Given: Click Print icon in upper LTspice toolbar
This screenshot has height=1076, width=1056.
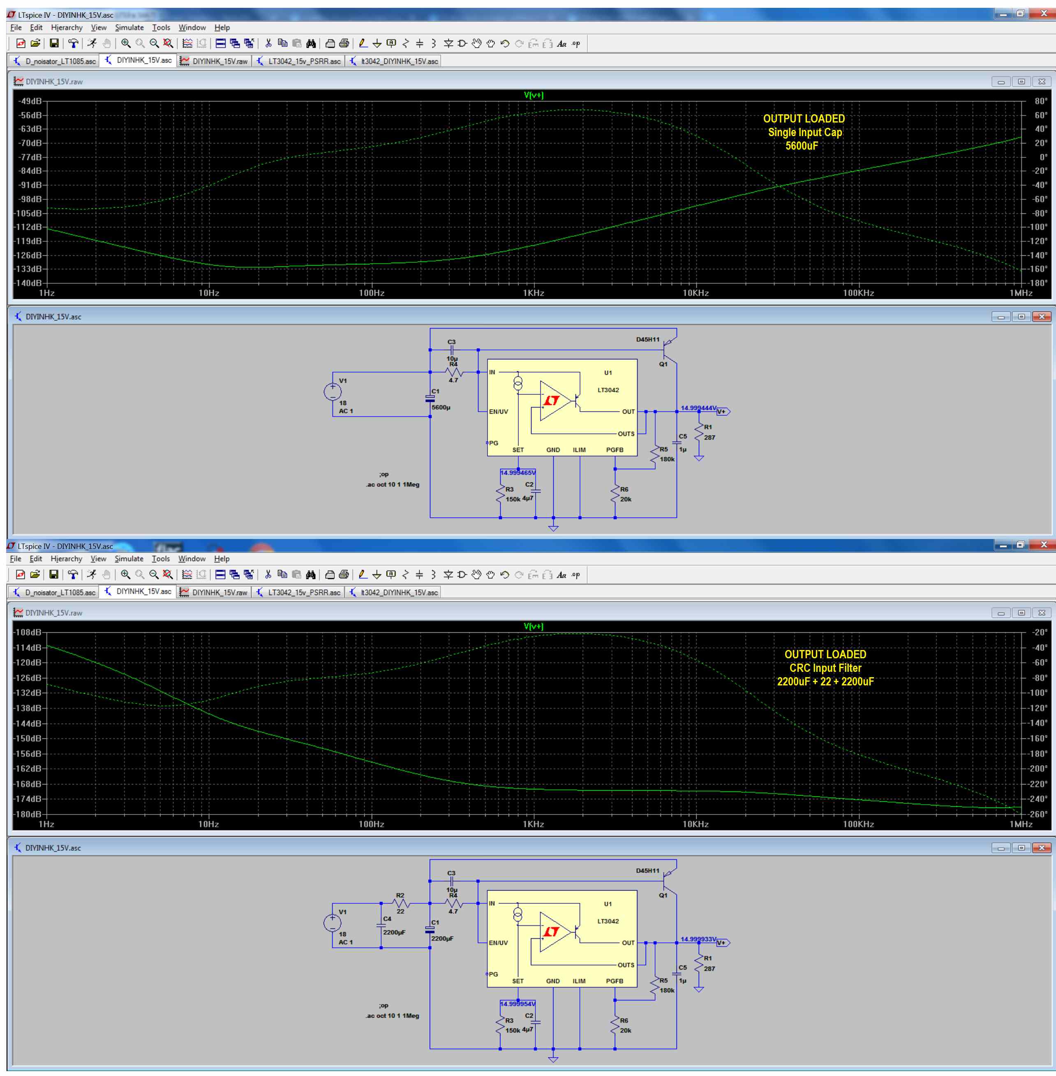Looking at the screenshot, I should 344,43.
